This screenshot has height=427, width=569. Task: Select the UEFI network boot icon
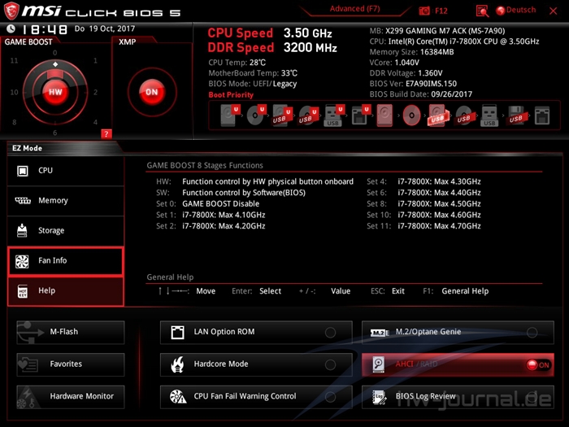tap(361, 115)
